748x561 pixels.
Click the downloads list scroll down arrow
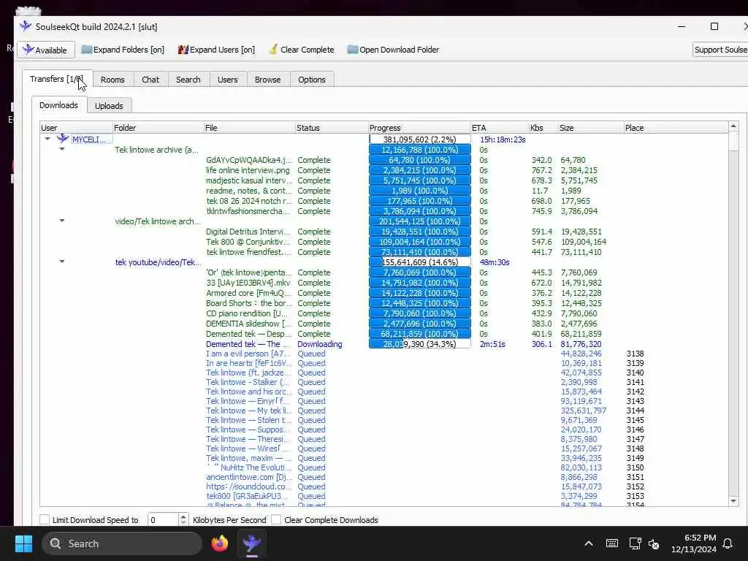pyautogui.click(x=733, y=500)
